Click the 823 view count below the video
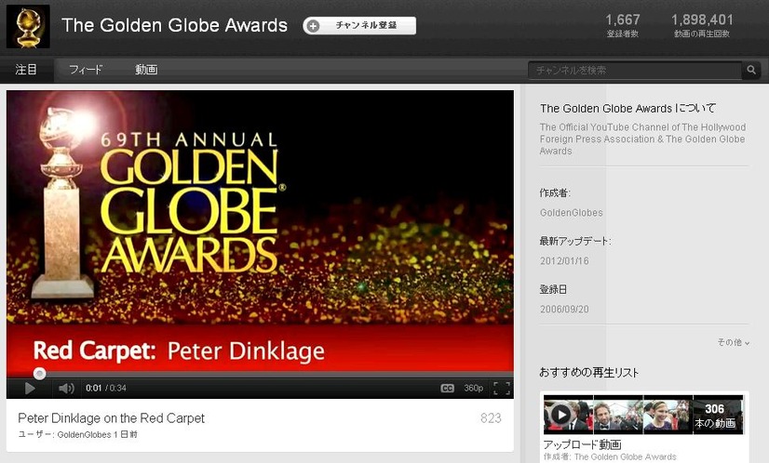The image size is (769, 463). click(x=491, y=418)
